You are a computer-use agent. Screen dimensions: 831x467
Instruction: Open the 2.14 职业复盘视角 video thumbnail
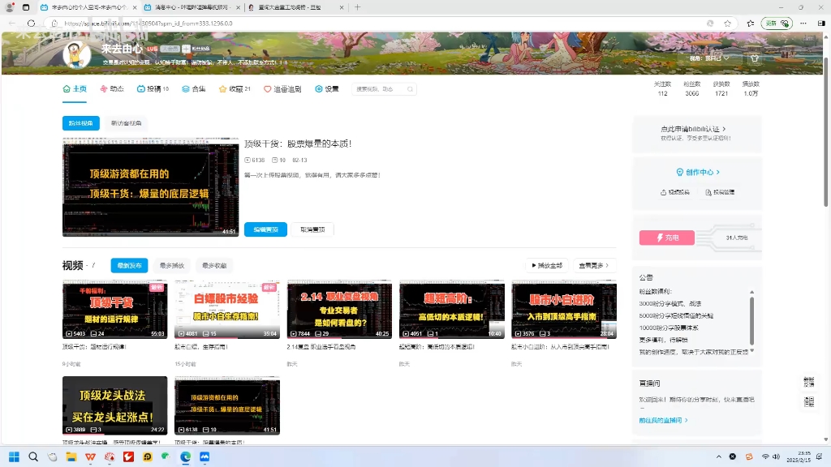339,309
